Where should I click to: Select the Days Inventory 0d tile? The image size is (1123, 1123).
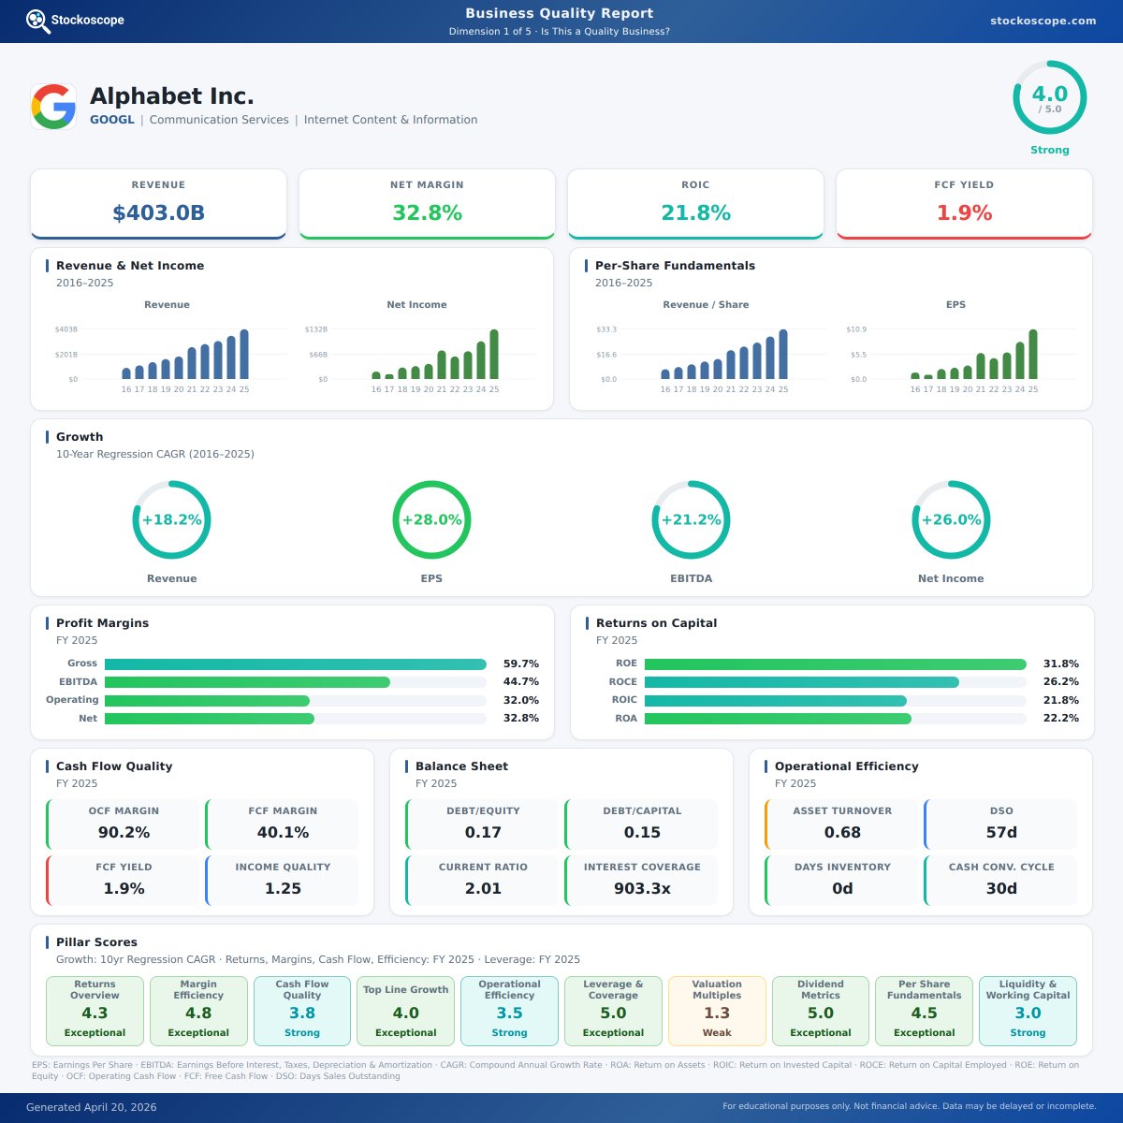click(x=841, y=880)
